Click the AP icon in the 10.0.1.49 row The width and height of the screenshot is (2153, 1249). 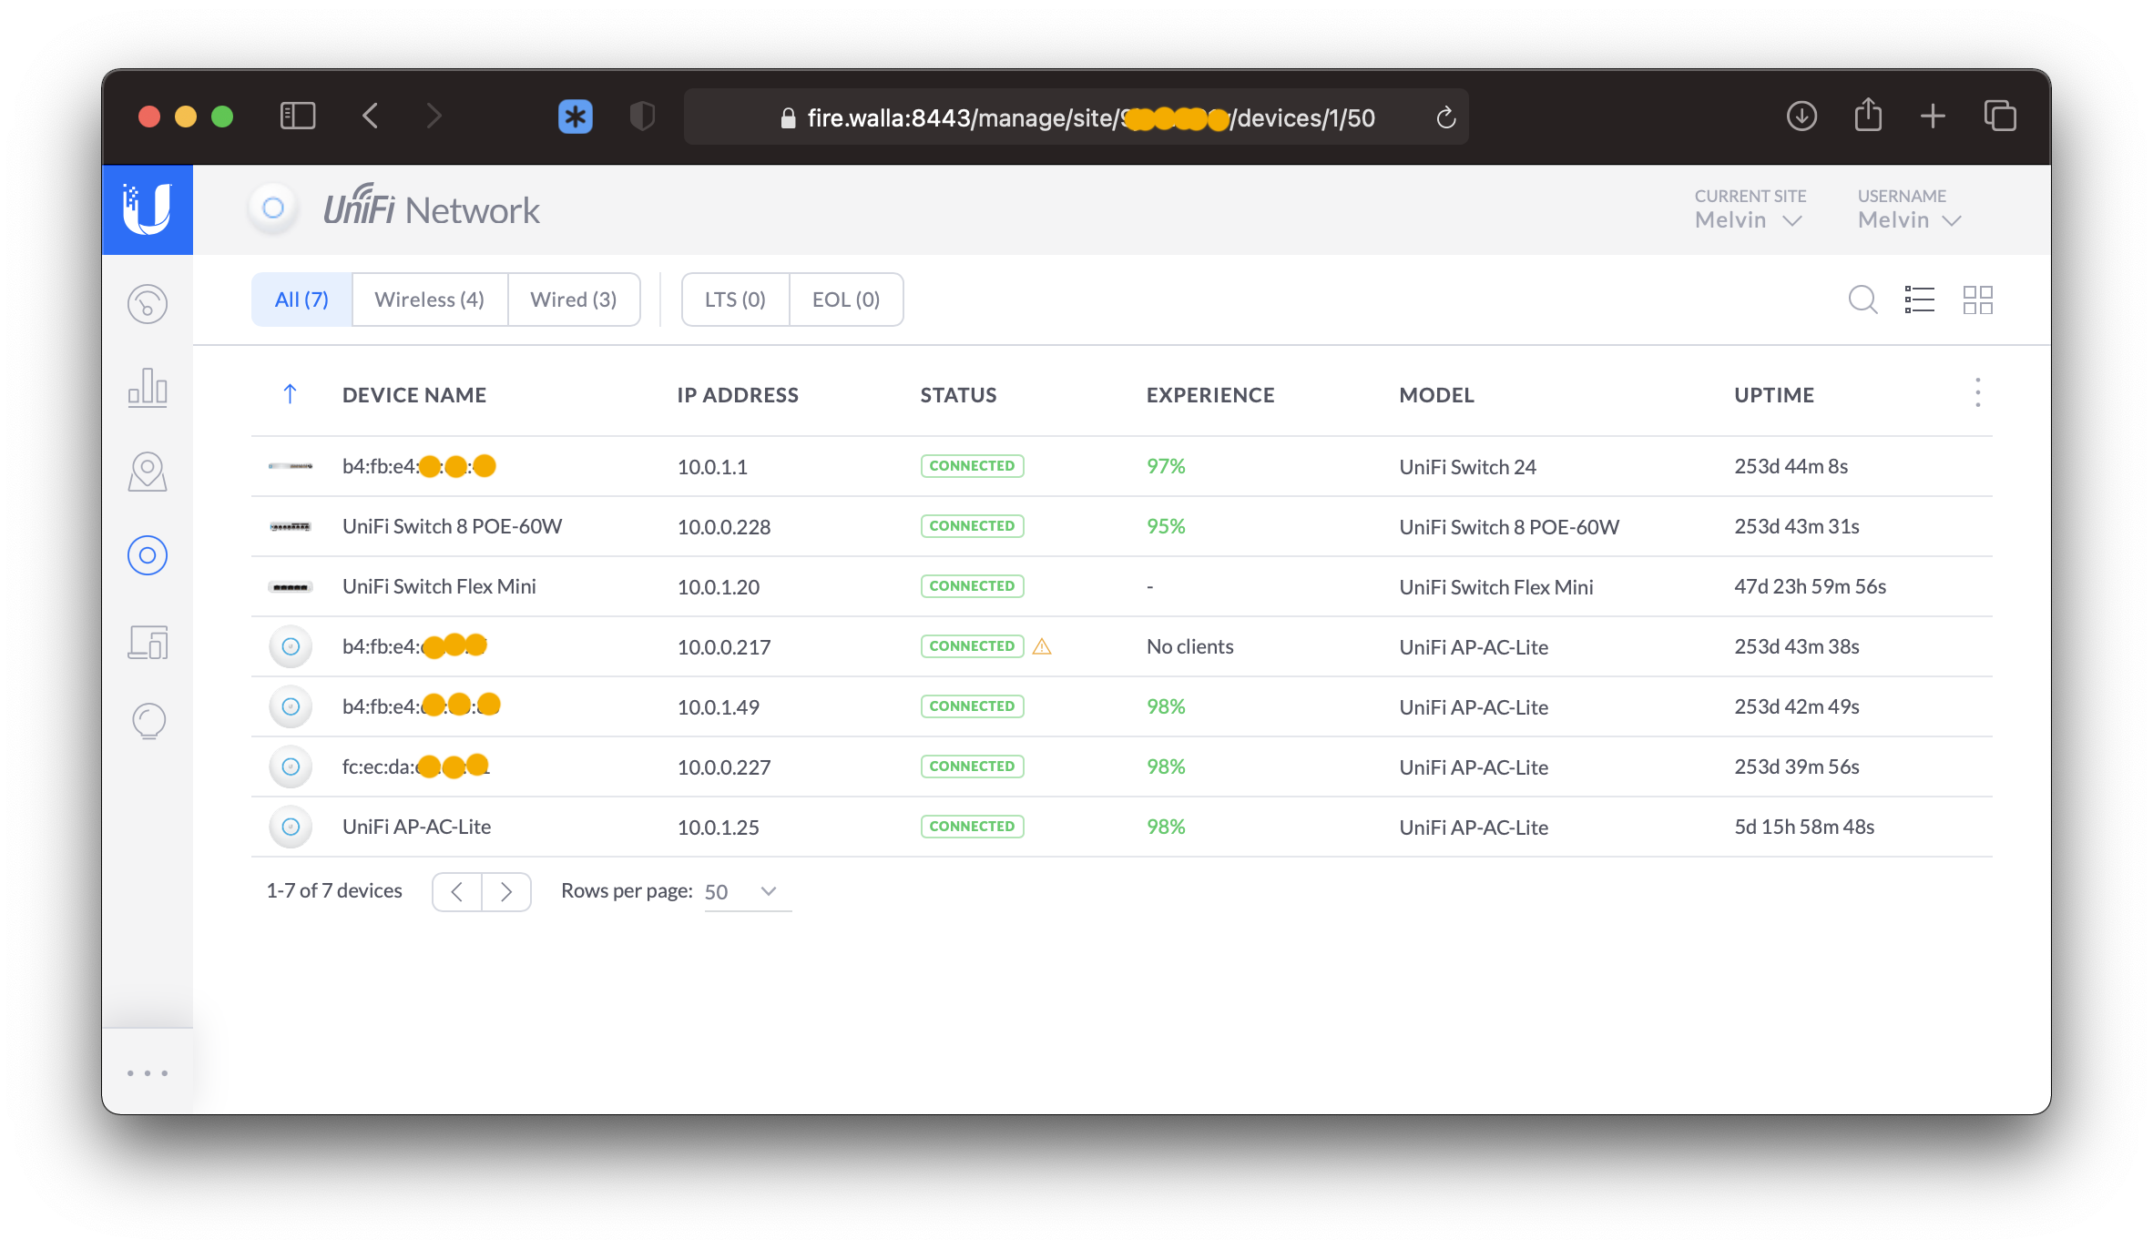tap(291, 706)
